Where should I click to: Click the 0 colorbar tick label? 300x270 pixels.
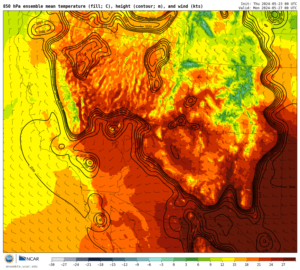pos(174,265)
